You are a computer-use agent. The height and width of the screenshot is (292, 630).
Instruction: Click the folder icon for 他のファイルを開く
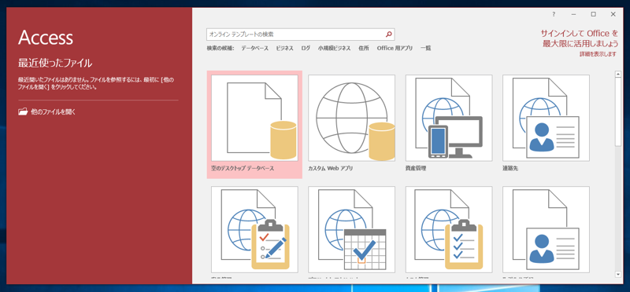click(23, 111)
